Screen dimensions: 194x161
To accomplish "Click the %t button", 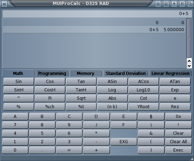I will (x=81, y=107).
